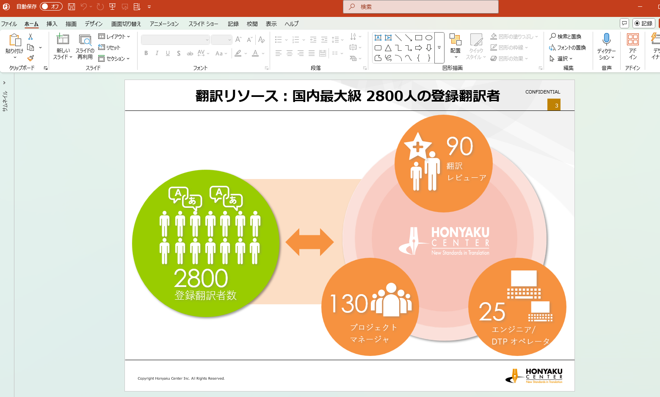The height and width of the screenshot is (397, 660).
Task: Switch to the Transitions (画面切り替え) tab
Action: click(126, 24)
